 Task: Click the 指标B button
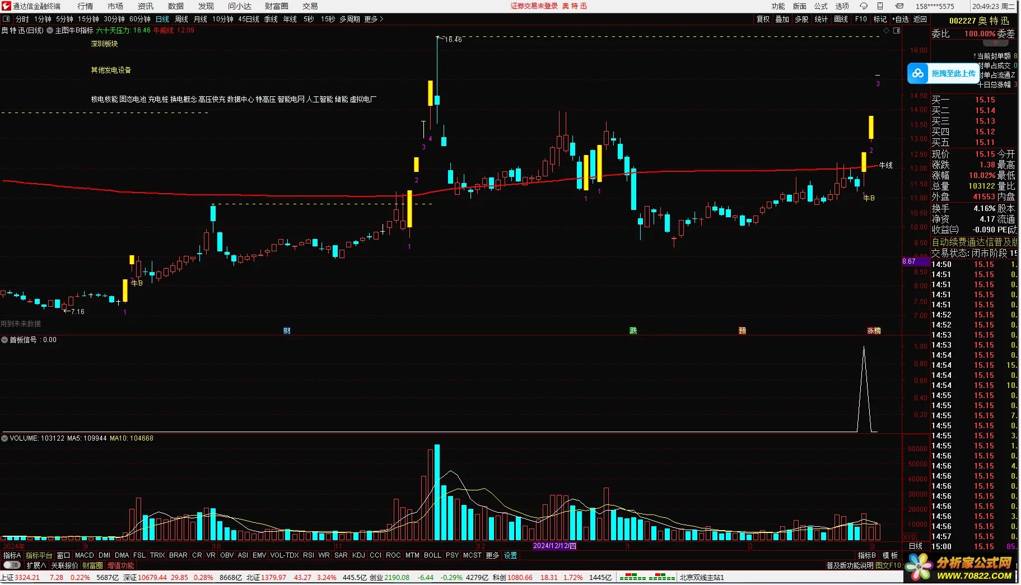(x=867, y=556)
